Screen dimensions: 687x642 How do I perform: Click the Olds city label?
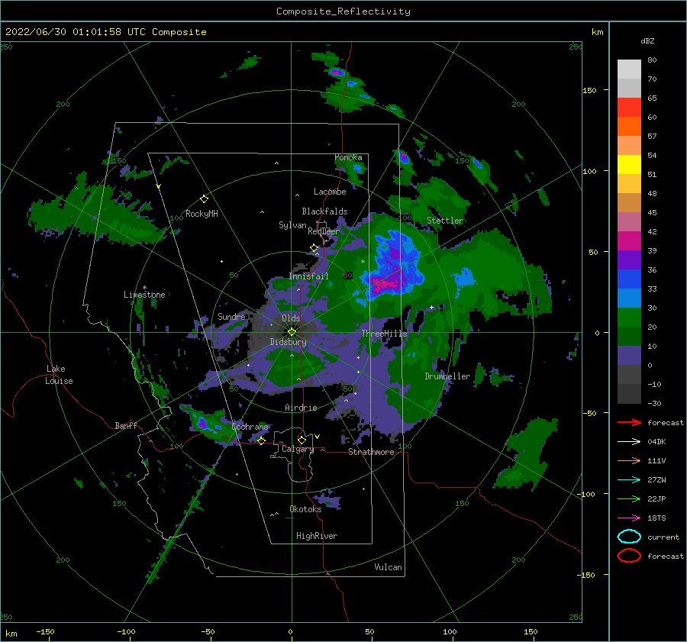[x=291, y=318]
